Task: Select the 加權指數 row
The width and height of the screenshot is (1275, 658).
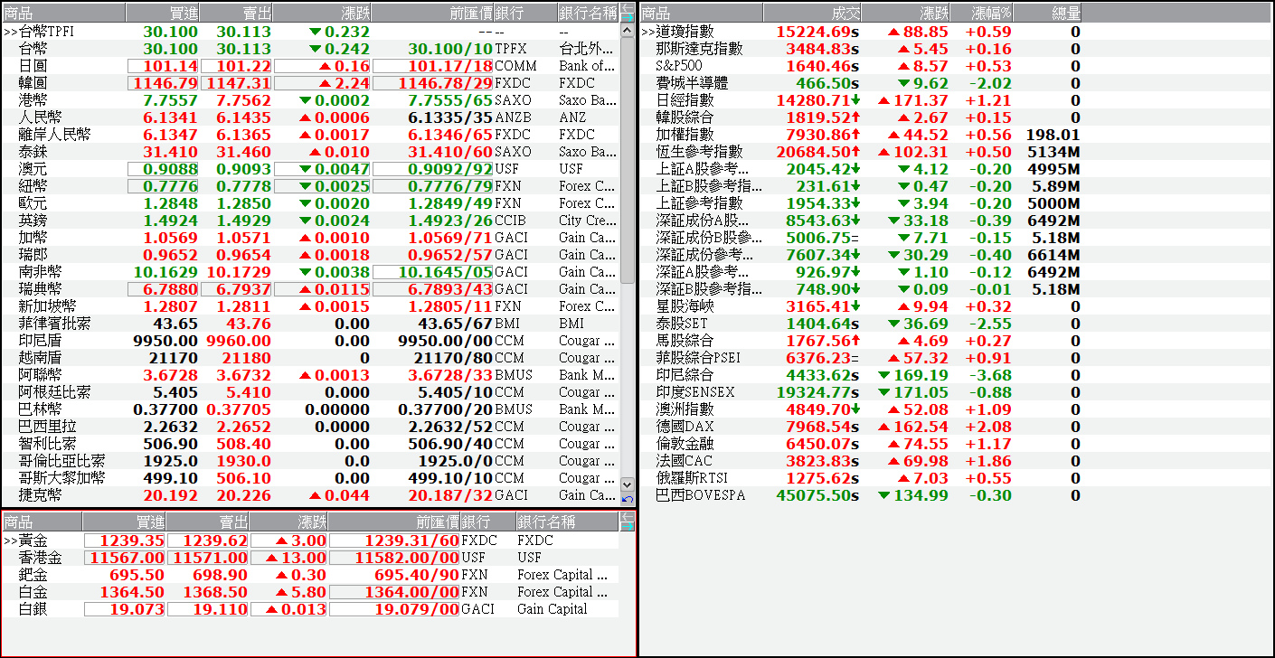Action: coord(861,135)
